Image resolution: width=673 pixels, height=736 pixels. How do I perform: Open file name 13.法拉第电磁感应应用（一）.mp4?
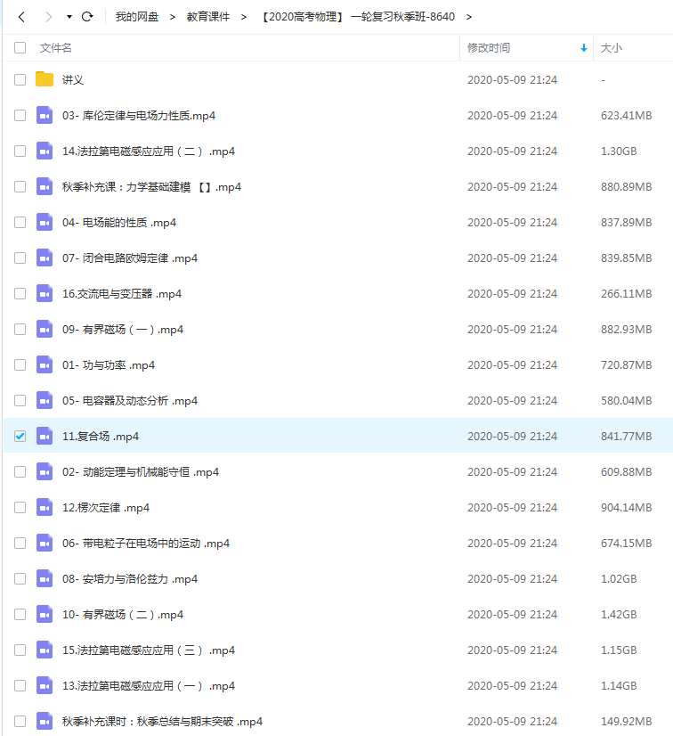click(149, 686)
